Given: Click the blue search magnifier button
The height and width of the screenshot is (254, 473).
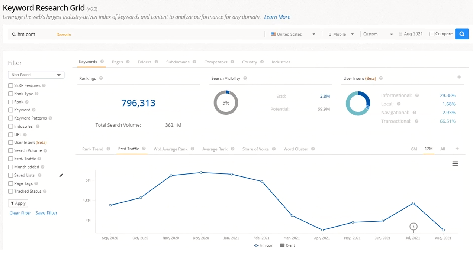Looking at the screenshot, I should pyautogui.click(x=461, y=34).
